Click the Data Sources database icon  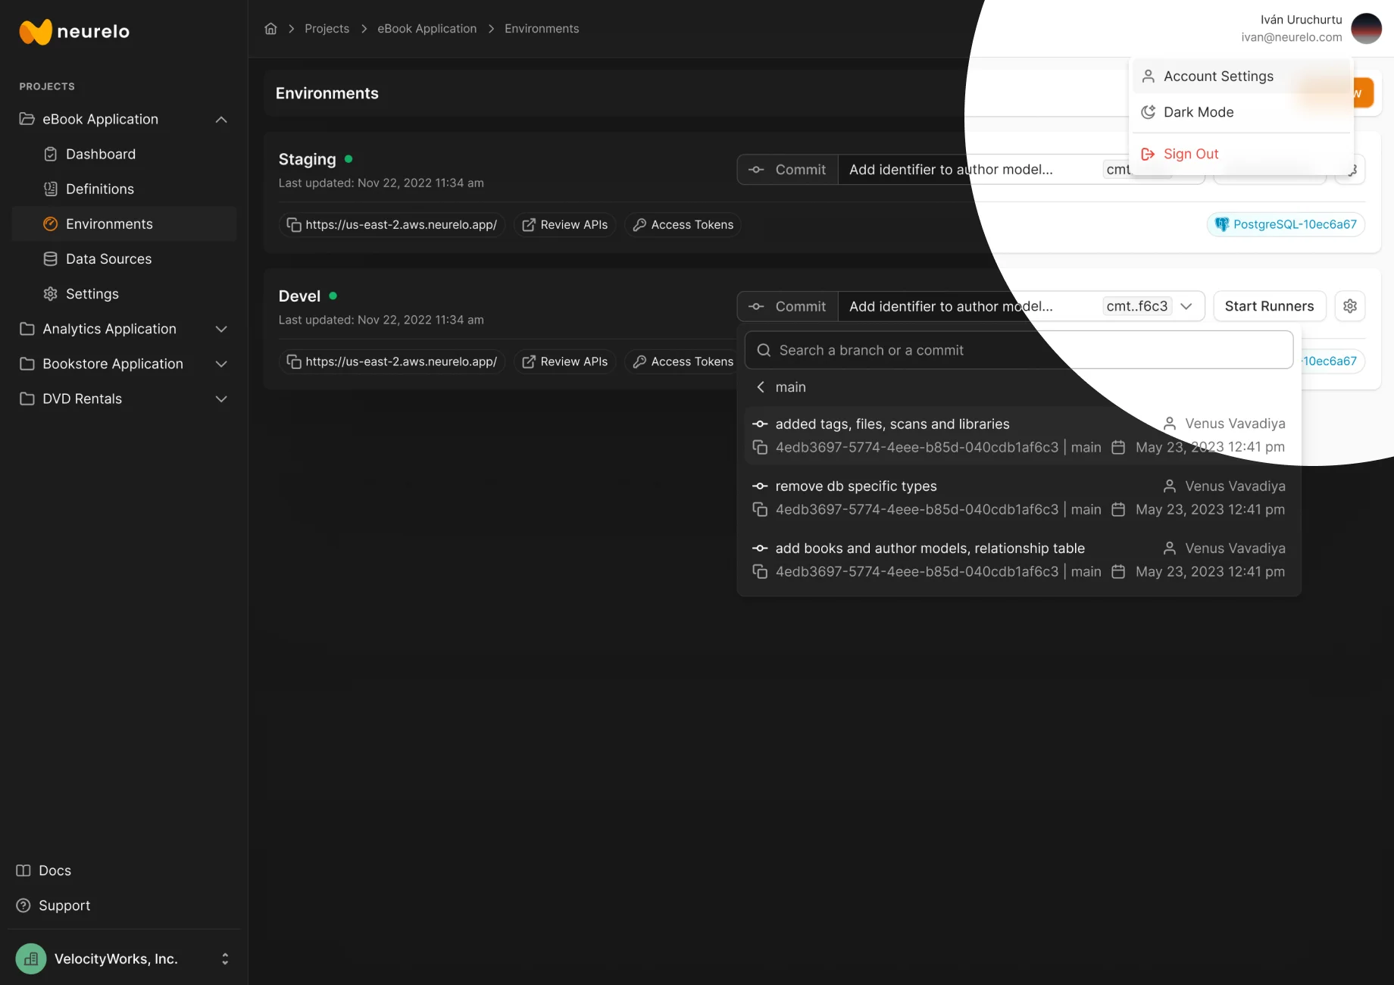[50, 258]
